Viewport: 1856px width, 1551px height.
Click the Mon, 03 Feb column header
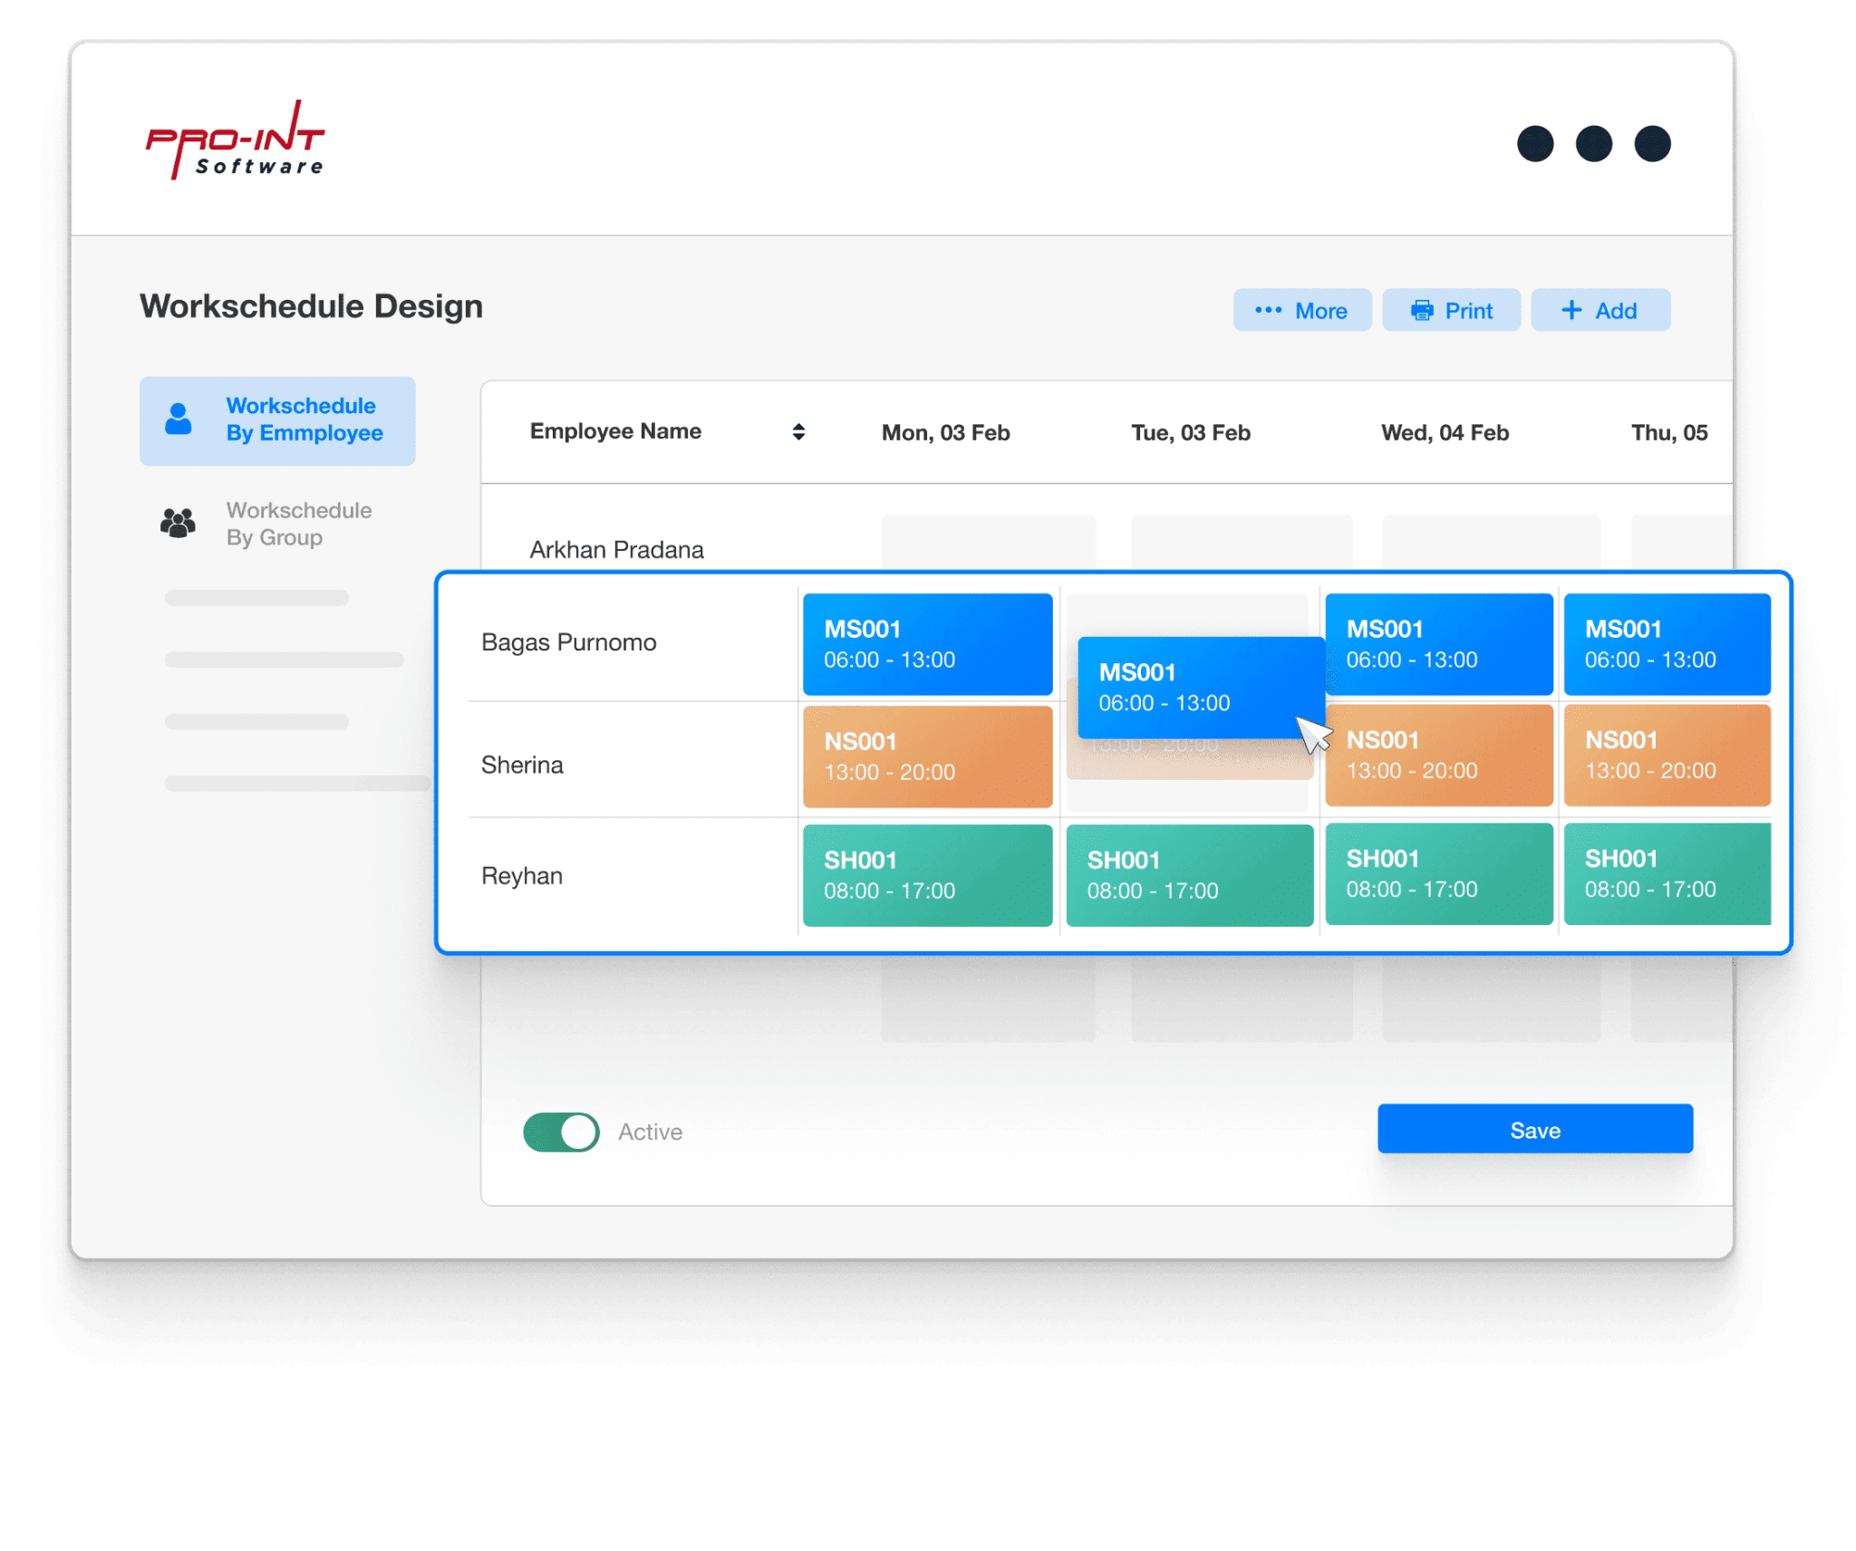[945, 433]
